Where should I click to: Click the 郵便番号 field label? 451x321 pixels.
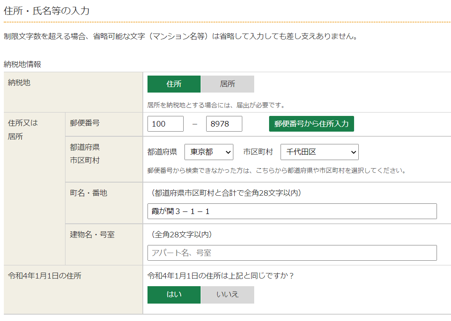click(85, 123)
